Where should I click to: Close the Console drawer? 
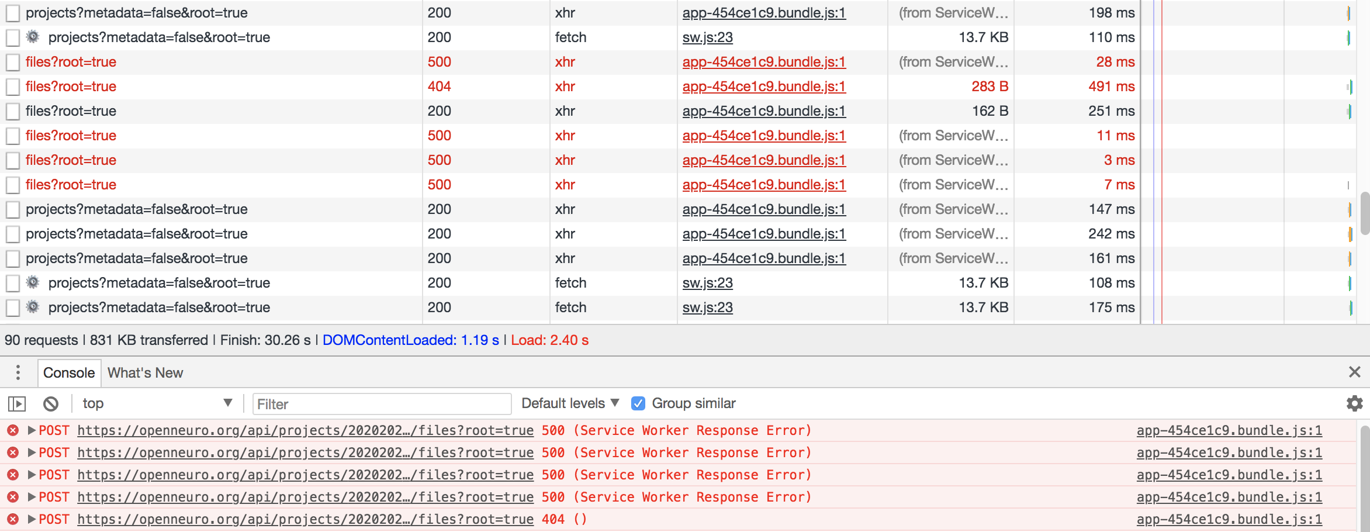(x=1355, y=372)
